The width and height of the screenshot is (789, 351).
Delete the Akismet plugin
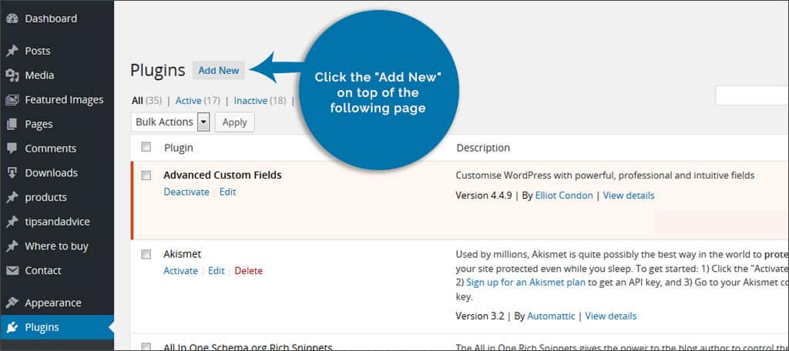pos(249,271)
